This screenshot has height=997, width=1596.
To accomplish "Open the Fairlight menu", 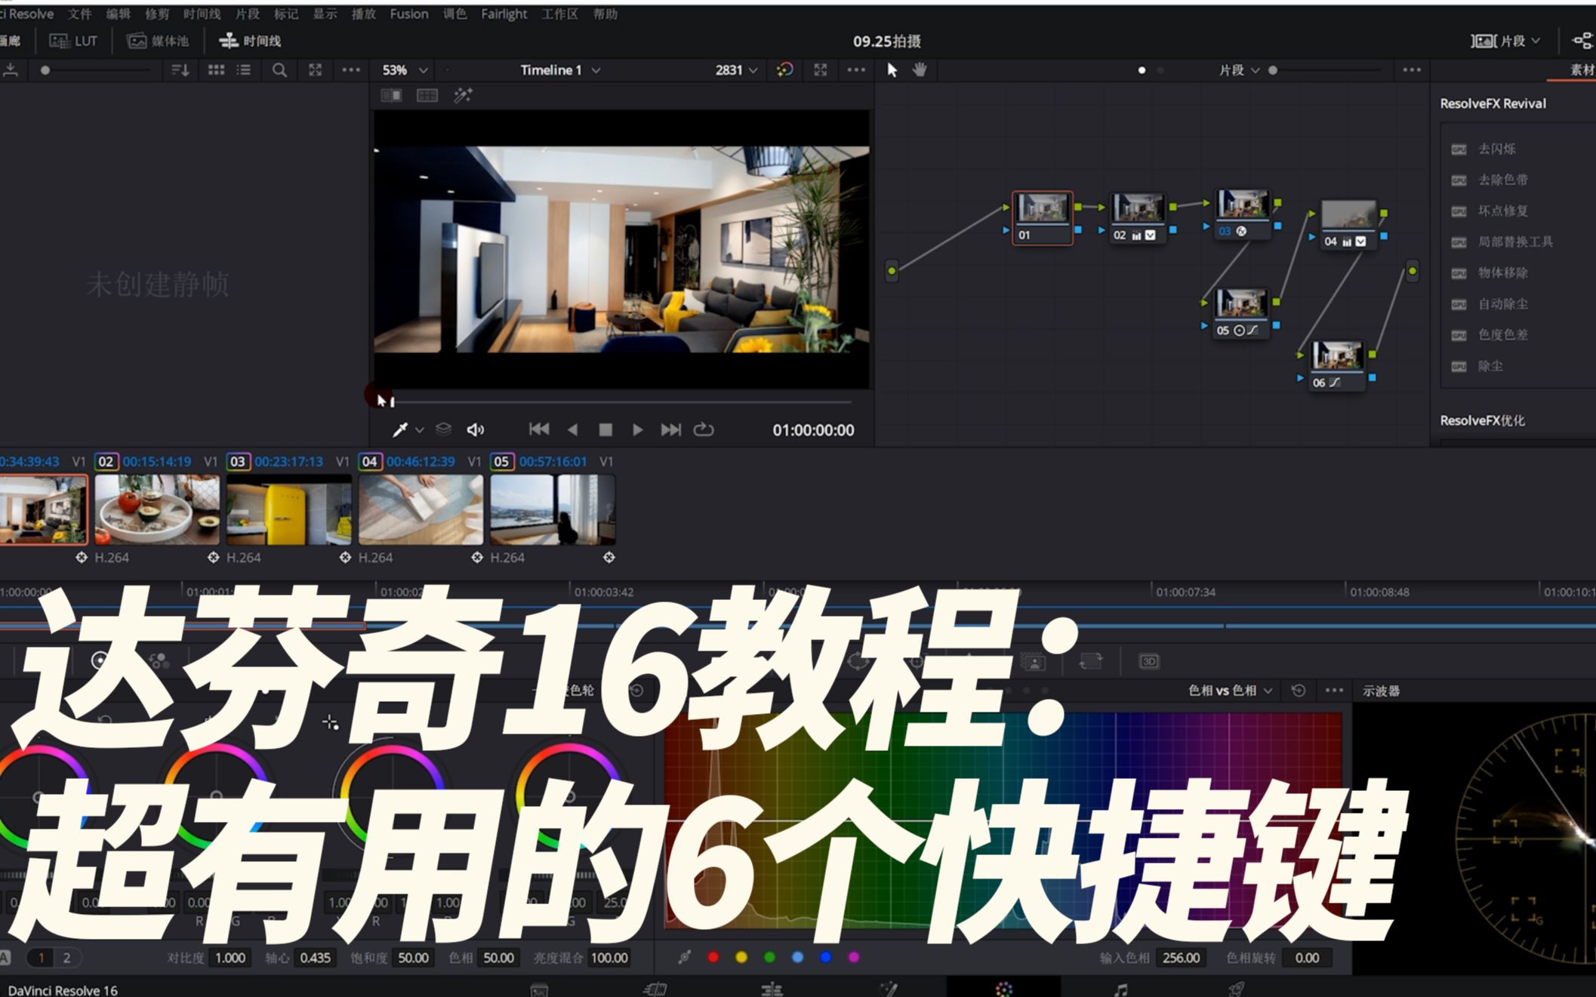I will [504, 14].
